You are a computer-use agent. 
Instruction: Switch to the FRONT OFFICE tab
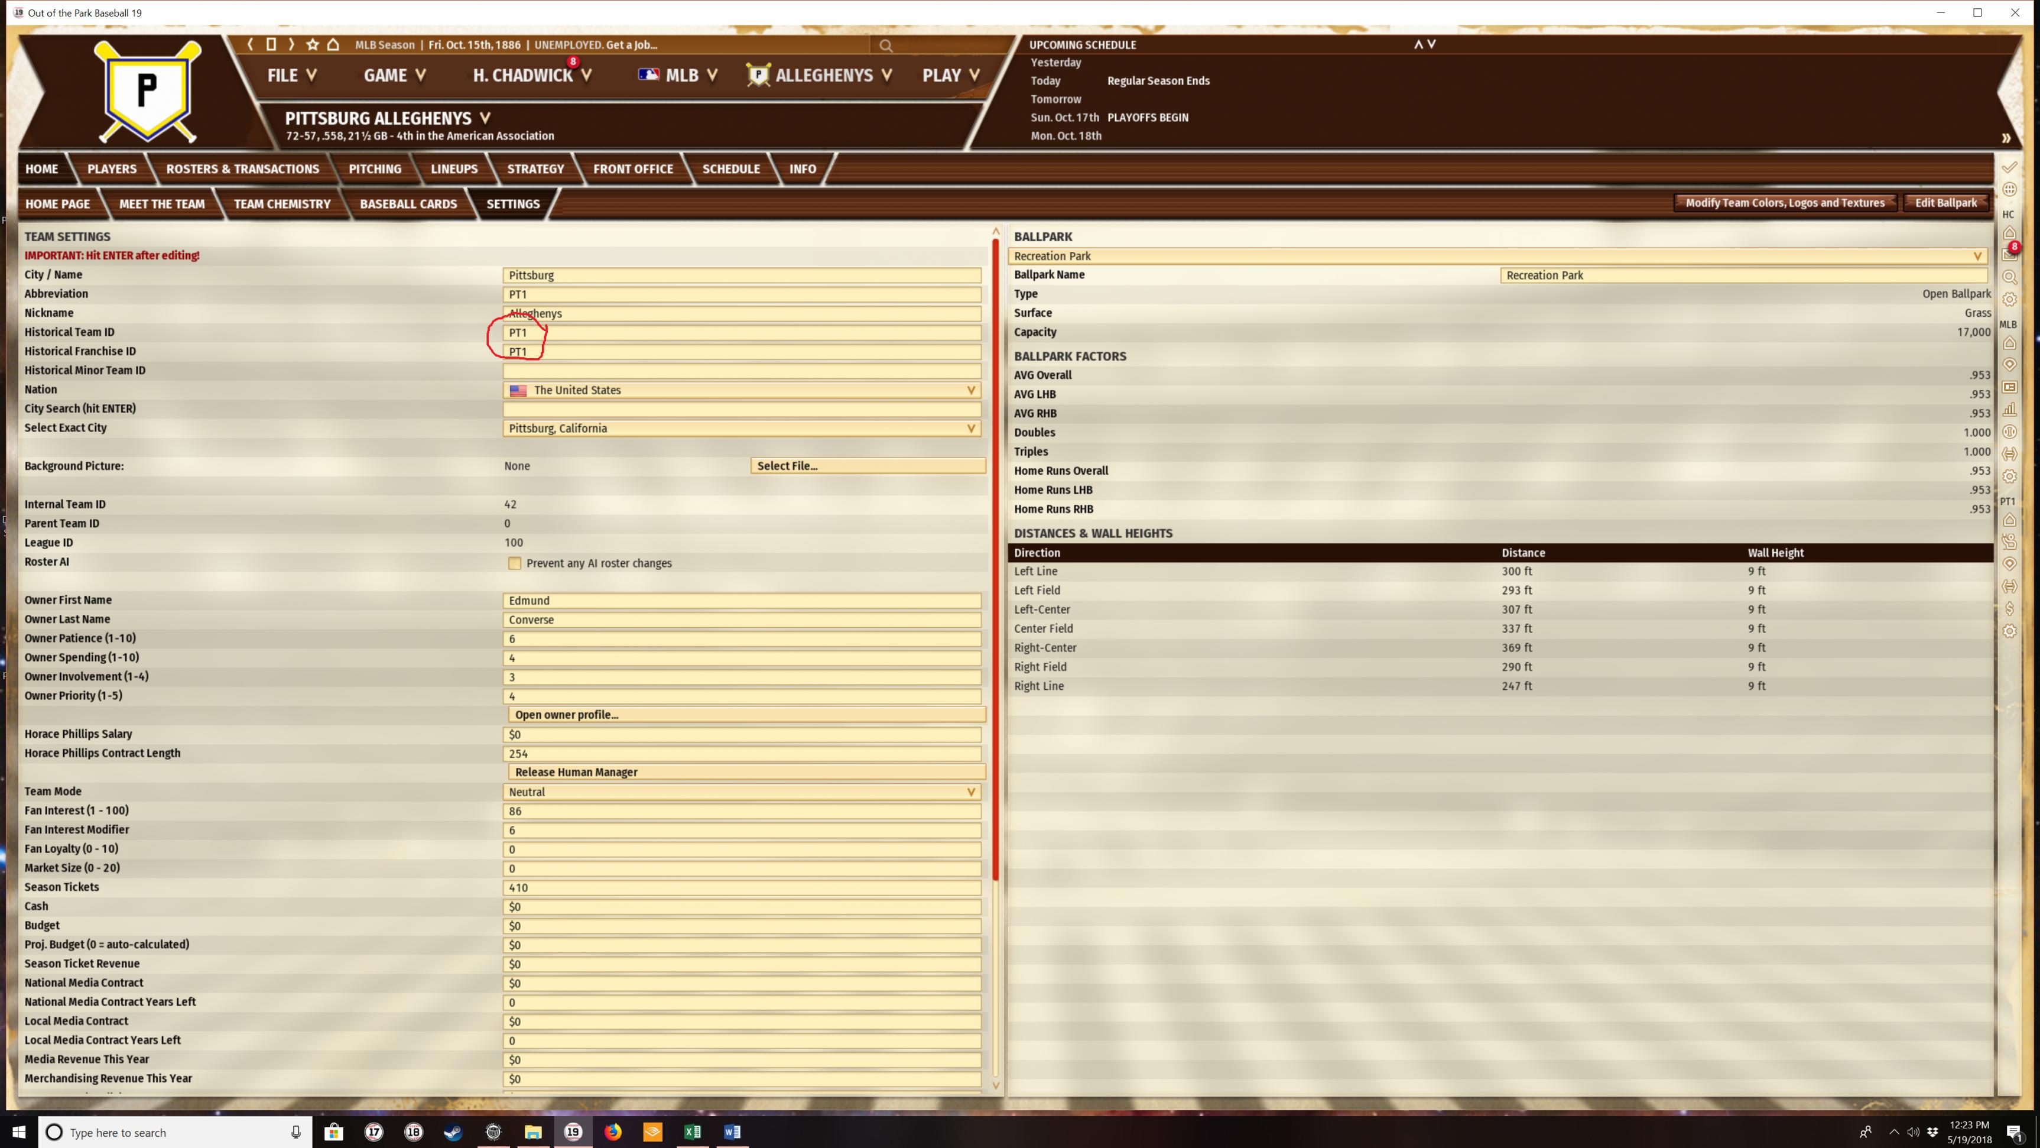click(633, 168)
